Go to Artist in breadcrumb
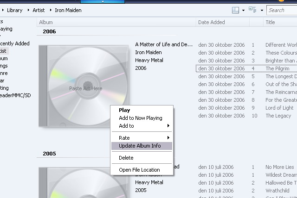297x198 pixels. pyautogui.click(x=39, y=10)
